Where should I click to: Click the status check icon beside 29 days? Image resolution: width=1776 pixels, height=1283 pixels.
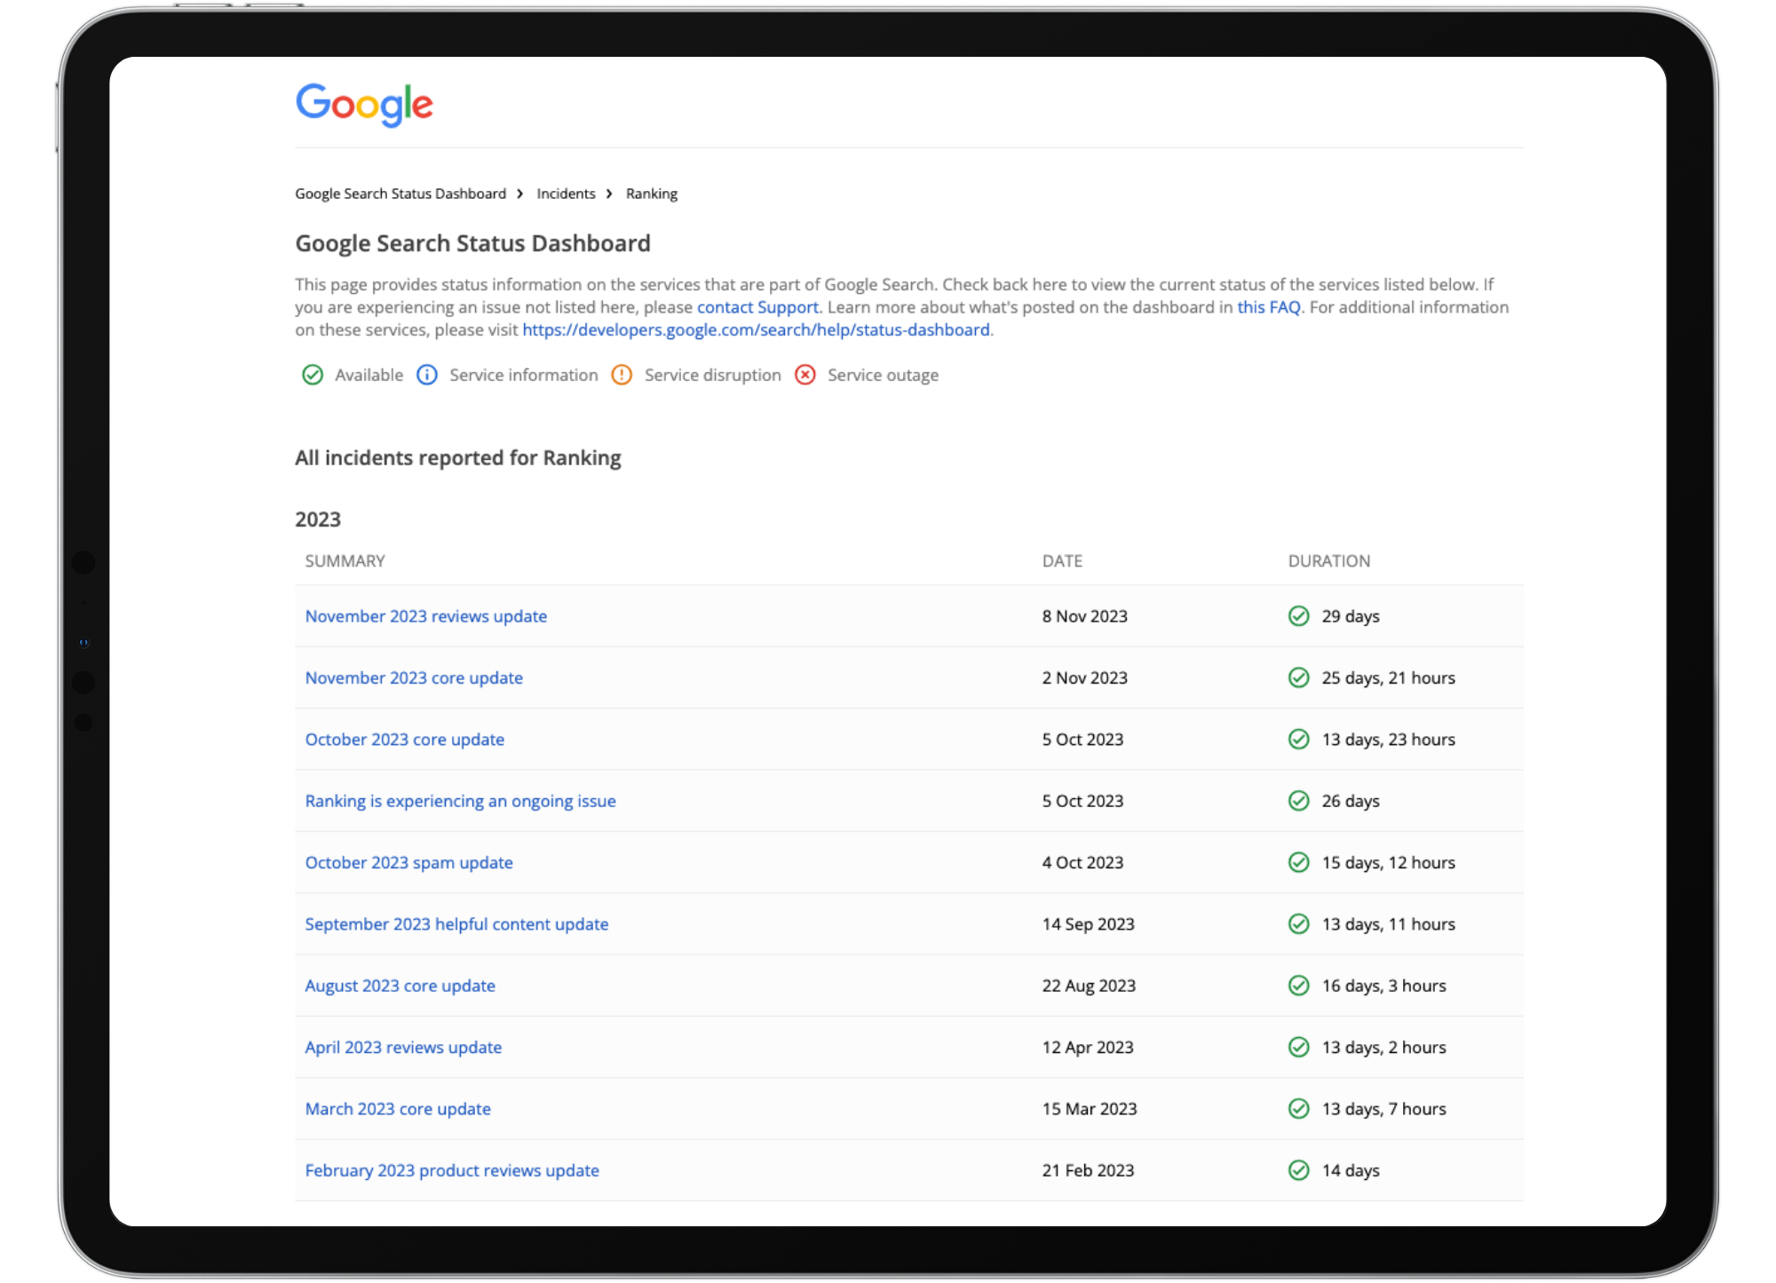(1298, 616)
